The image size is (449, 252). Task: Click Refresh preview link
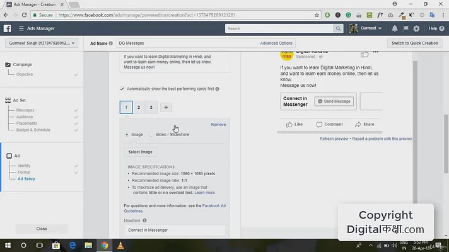tap(334, 139)
